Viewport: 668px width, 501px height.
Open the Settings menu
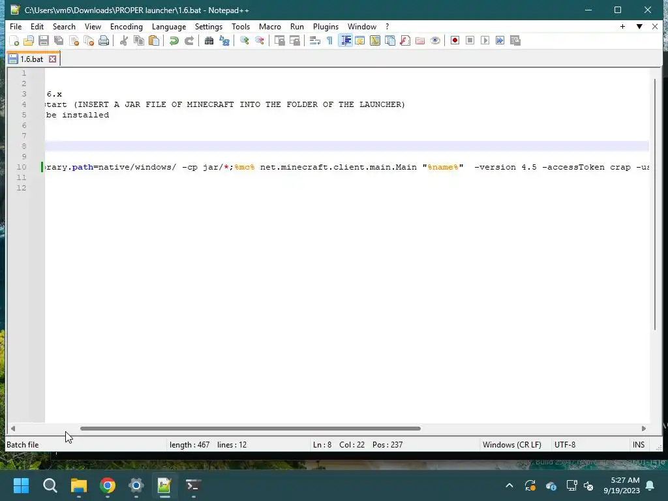point(208,26)
